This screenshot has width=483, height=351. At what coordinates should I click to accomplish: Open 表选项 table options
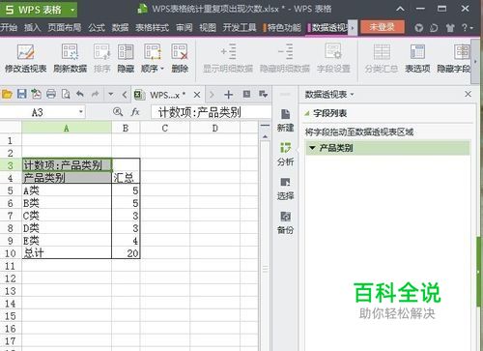point(417,58)
